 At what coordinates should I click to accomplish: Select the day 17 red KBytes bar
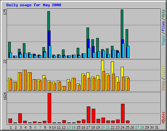click(x=88, y=115)
